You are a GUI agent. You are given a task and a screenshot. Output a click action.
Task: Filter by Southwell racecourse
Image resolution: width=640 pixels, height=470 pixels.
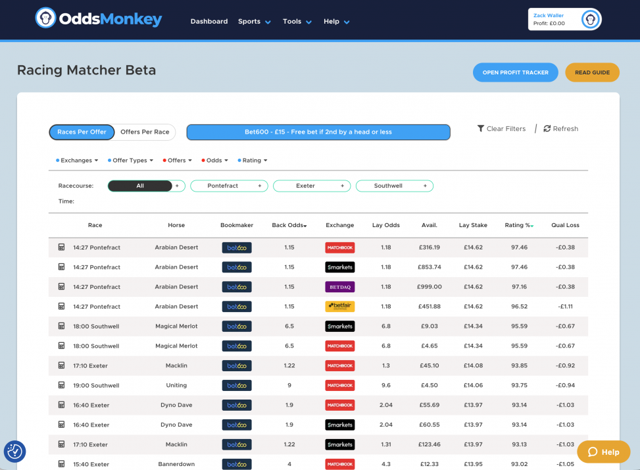[x=388, y=186]
